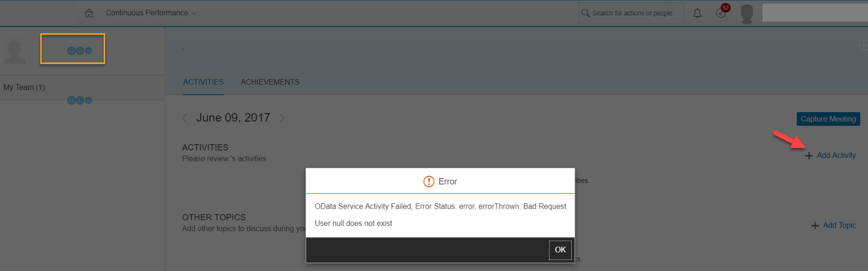The image size is (868, 271).
Task: Click the user avatar in the top bar
Action: coord(747,14)
